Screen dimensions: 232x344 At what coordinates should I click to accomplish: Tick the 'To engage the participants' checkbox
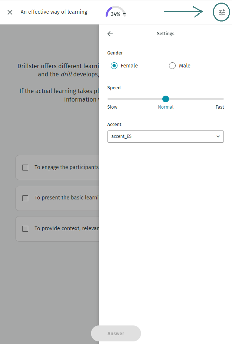click(25, 168)
